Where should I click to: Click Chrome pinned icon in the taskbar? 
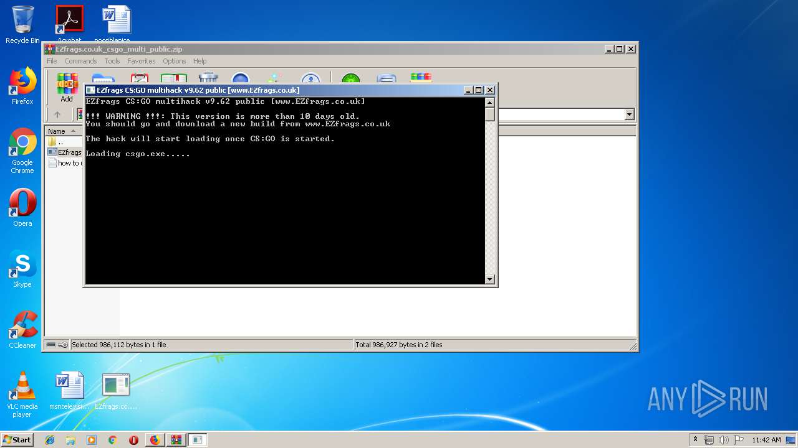(x=112, y=440)
